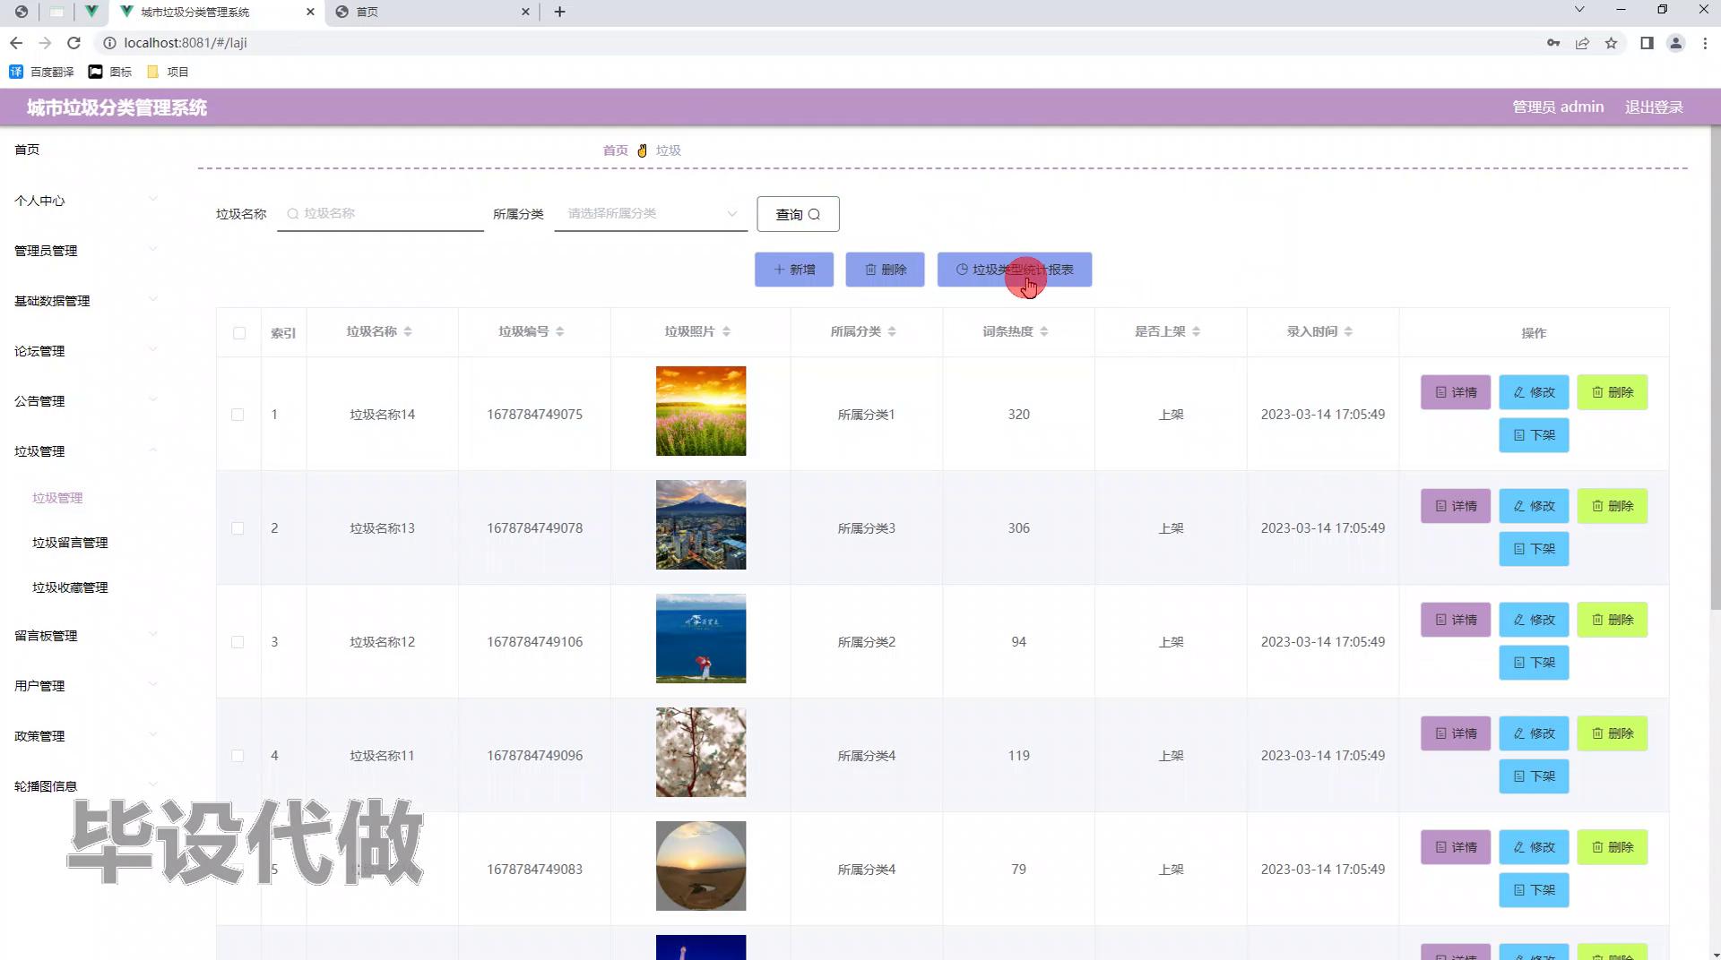Click the tab search chevron in title bar
Viewport: 1721px width, 960px height.
point(1579,10)
